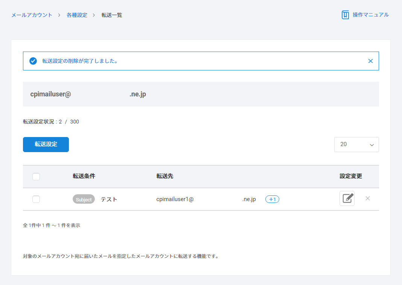The width and height of the screenshot is (402, 285).
Task: Click the cpimailuser1@ forwarding address
Action: [175, 199]
